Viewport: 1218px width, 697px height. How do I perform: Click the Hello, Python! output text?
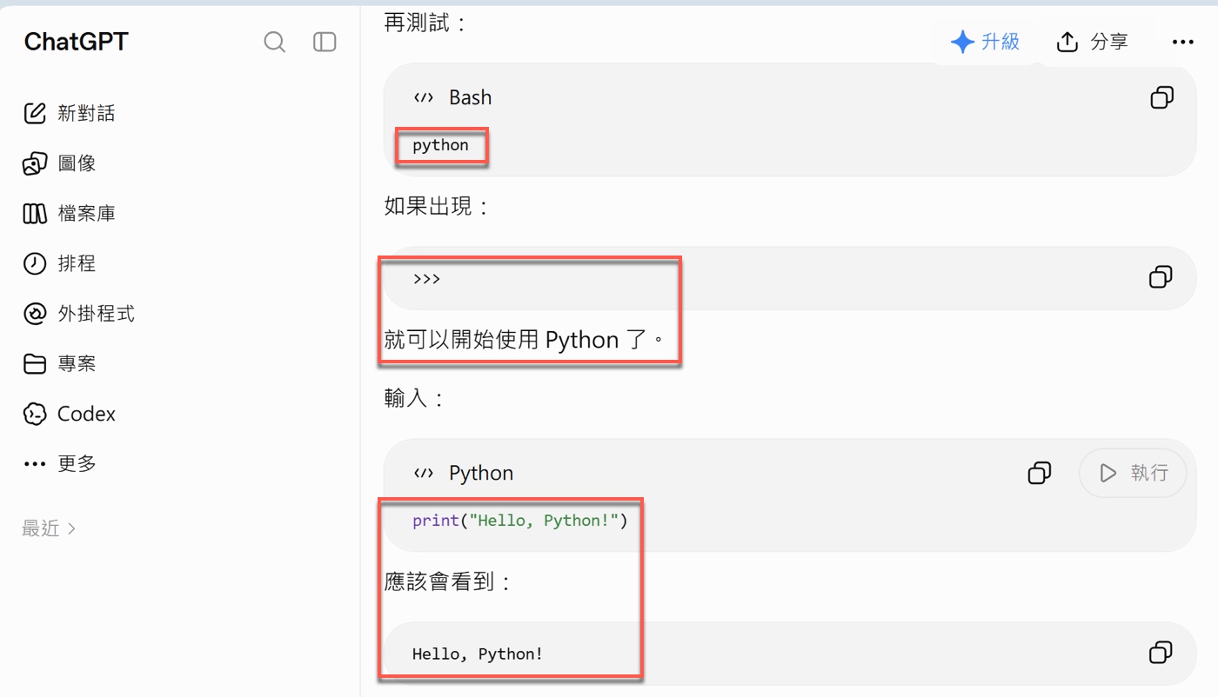[x=478, y=654]
